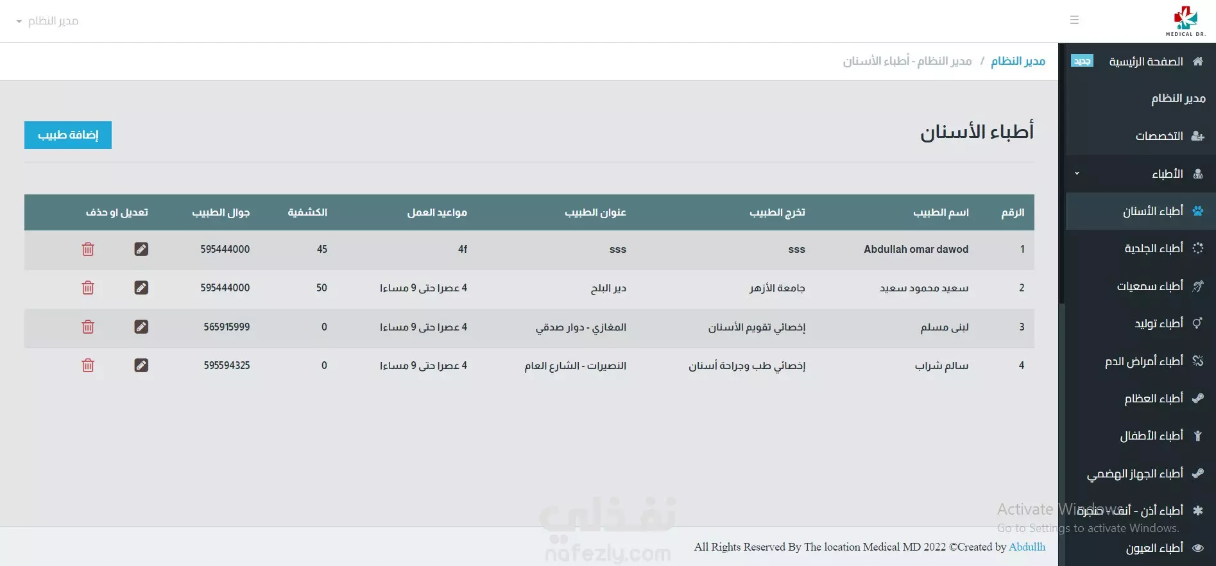The image size is (1216, 566).
Task: Click the address دير البلح
Action: click(608, 288)
